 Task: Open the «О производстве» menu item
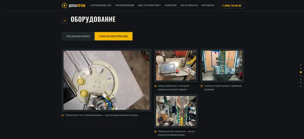point(101,5)
